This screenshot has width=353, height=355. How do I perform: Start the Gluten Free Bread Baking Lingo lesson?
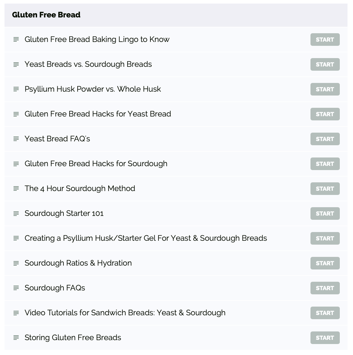[x=325, y=39]
